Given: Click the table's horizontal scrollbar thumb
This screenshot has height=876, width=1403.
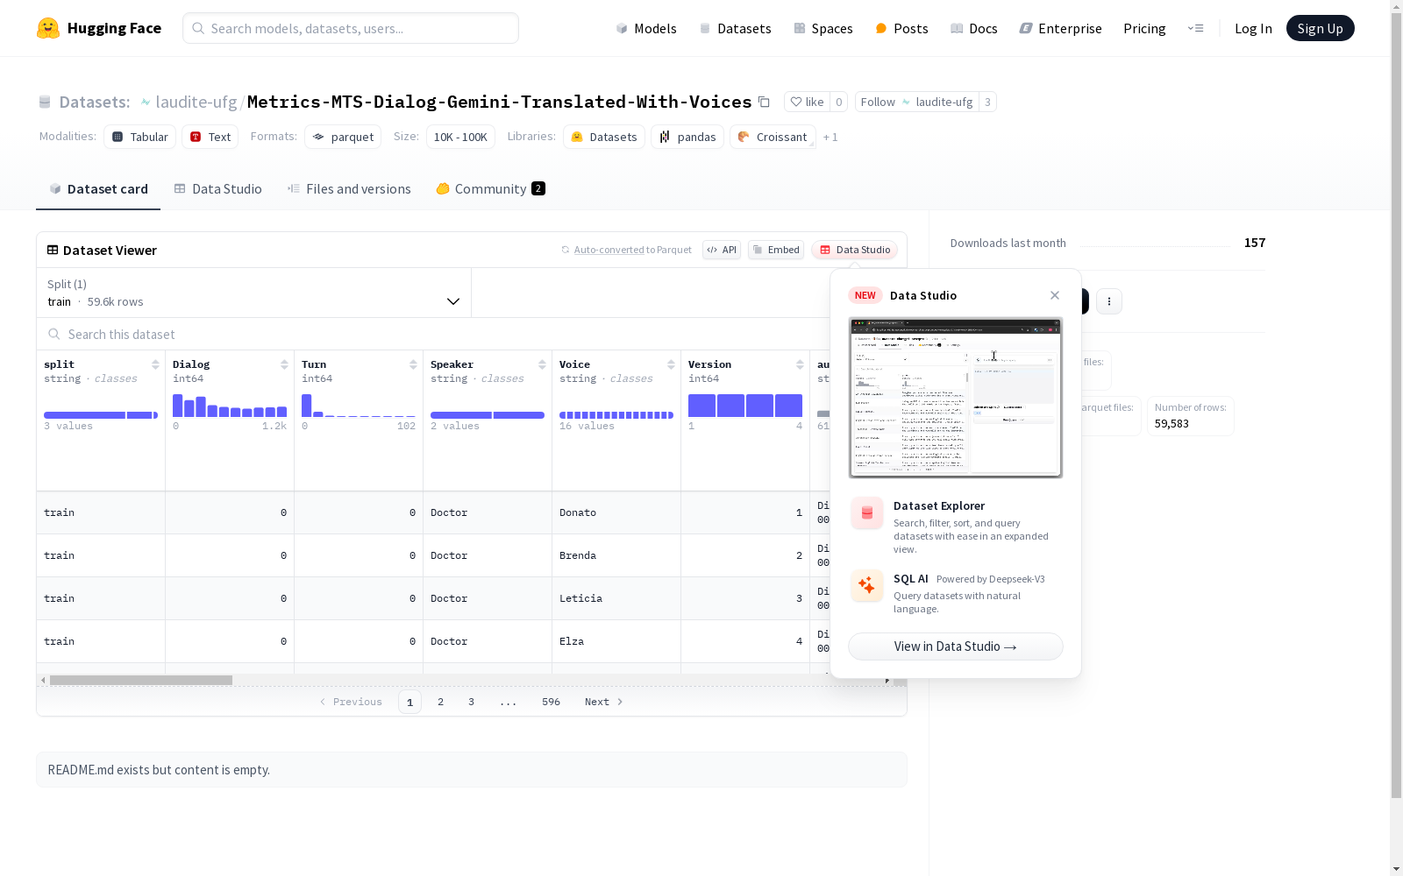Looking at the screenshot, I should point(141,680).
